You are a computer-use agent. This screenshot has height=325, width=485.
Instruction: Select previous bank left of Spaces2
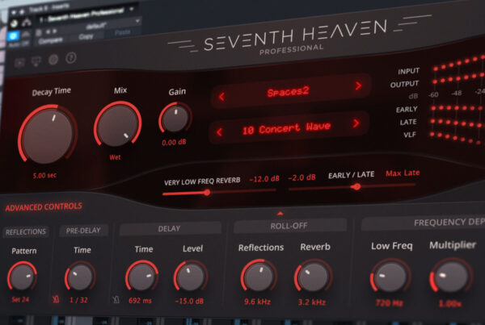(x=221, y=97)
